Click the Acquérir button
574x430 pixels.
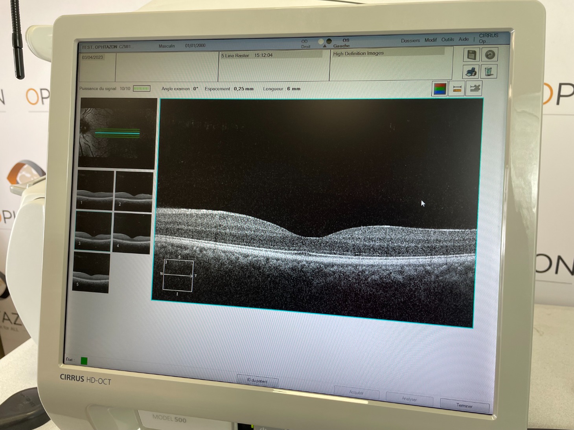[356, 392]
